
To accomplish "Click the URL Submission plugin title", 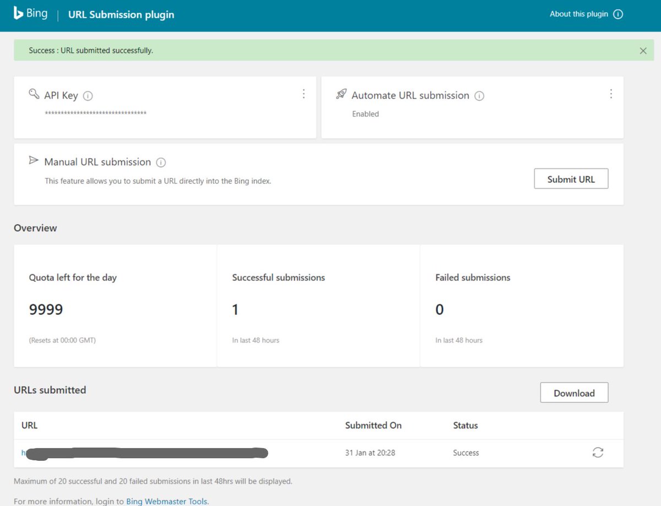I will (x=121, y=15).
